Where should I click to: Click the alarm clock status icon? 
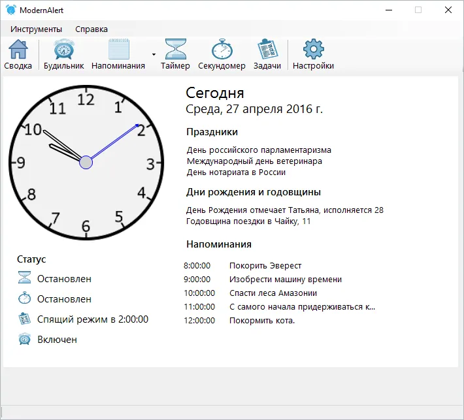[25, 339]
